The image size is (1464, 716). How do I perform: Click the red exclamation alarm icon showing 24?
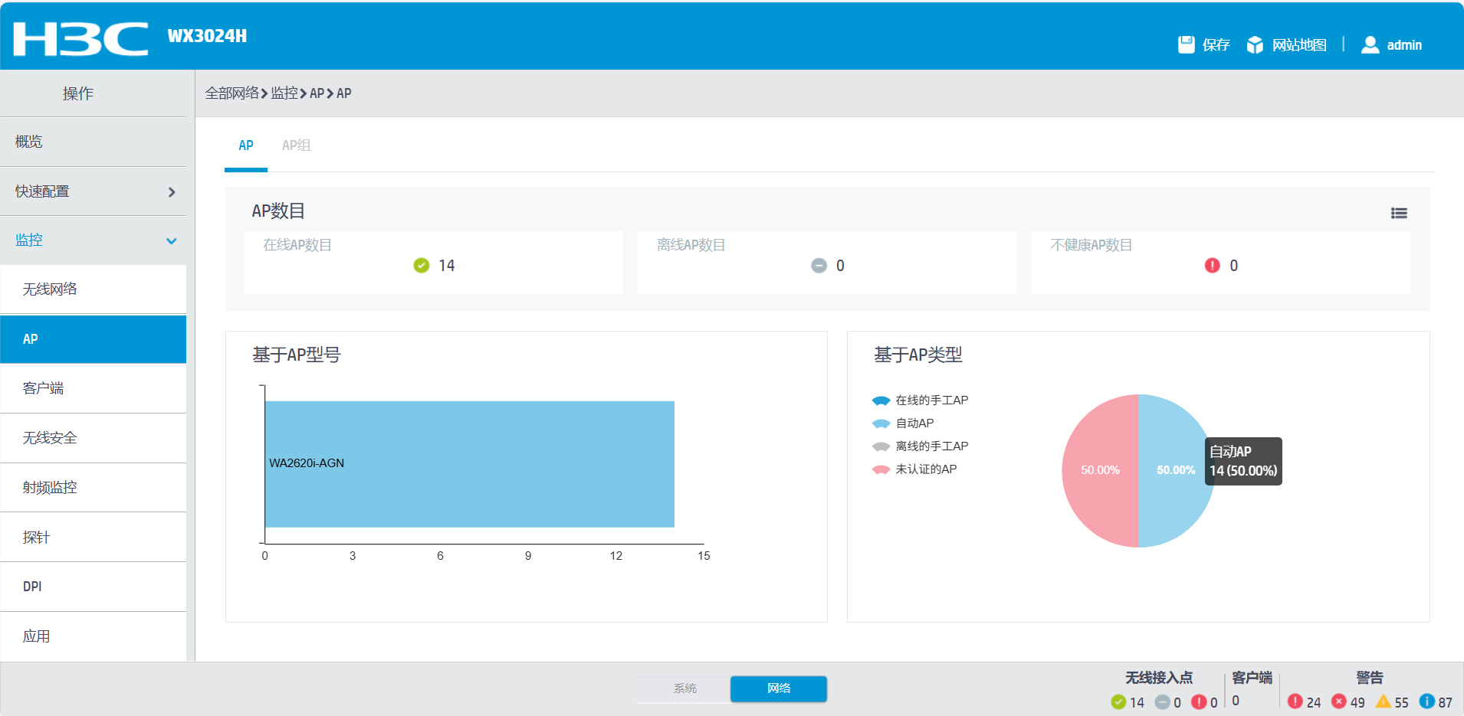tap(1295, 701)
